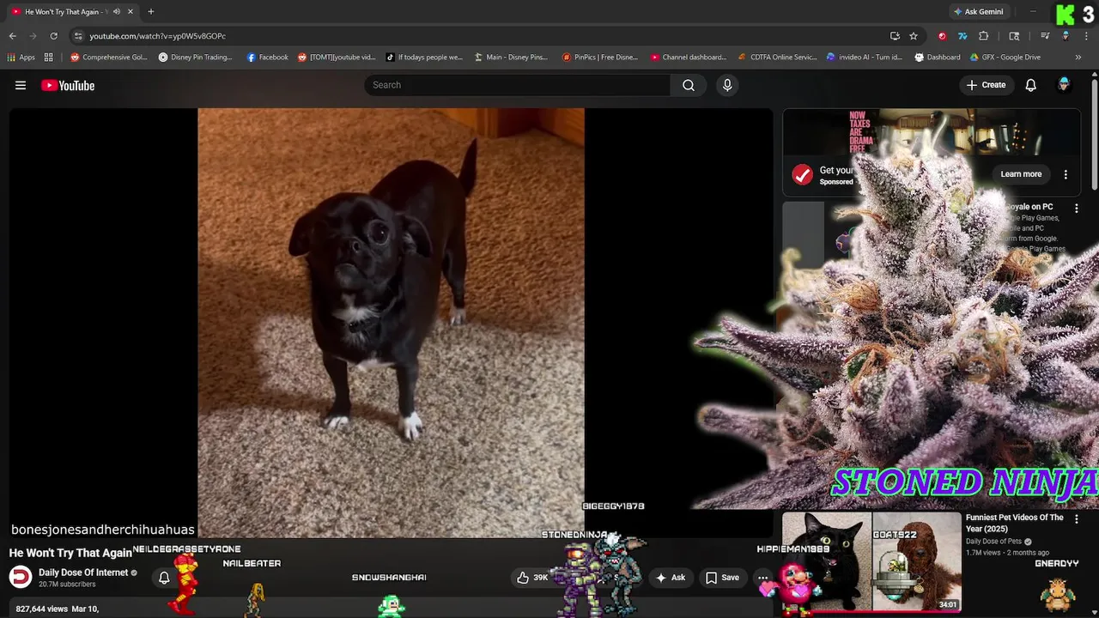
Task: Open the YouTube account avatar menu
Action: click(1064, 84)
